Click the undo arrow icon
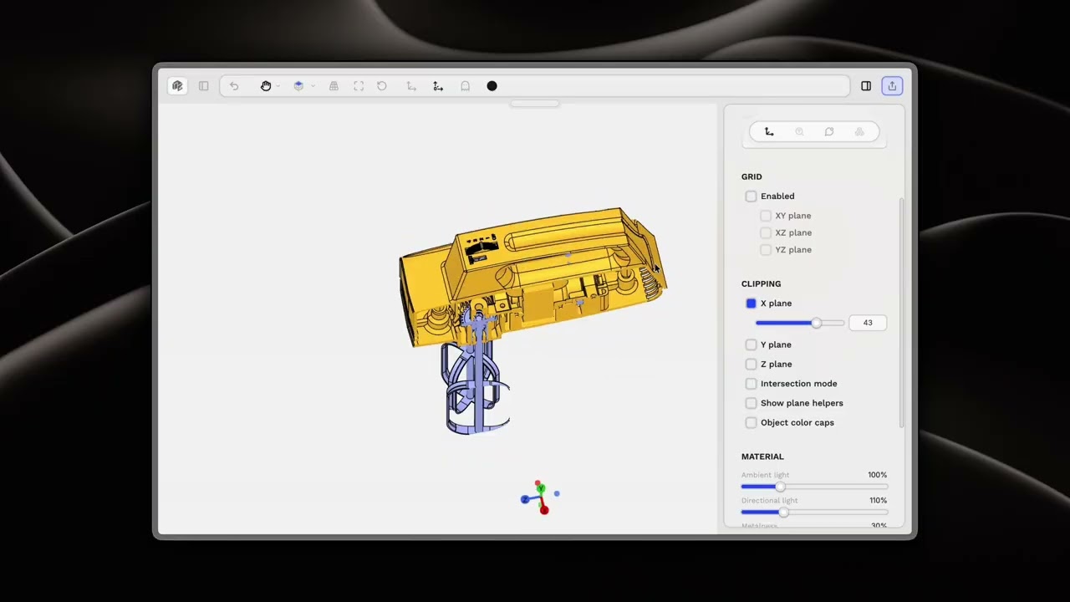The image size is (1070, 602). [x=234, y=86]
